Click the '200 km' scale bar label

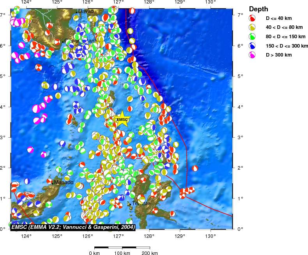(x=150, y=253)
